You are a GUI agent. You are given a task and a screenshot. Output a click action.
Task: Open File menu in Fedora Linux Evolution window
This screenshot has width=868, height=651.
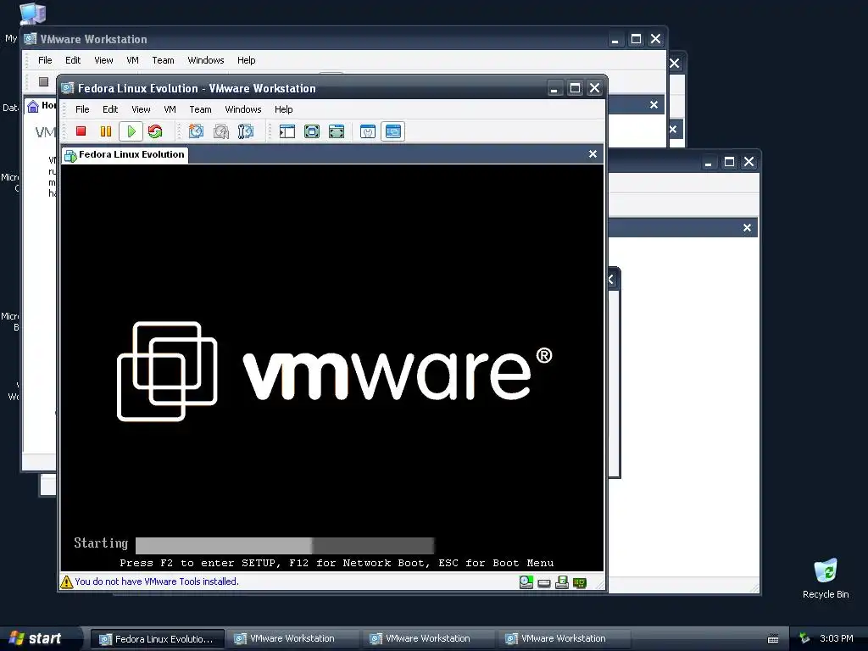(82, 109)
